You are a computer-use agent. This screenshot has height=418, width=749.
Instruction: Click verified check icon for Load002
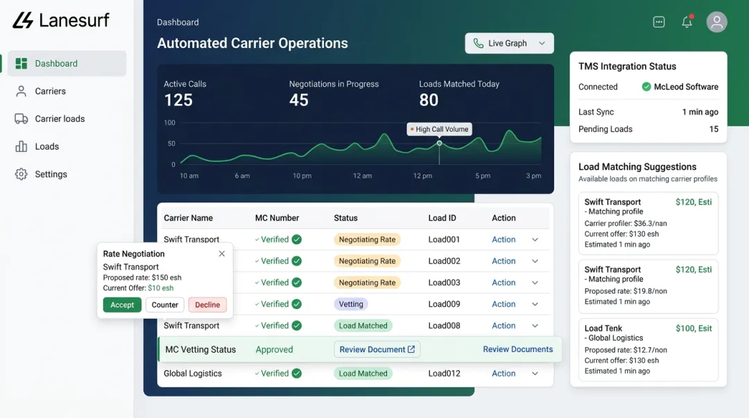click(297, 261)
